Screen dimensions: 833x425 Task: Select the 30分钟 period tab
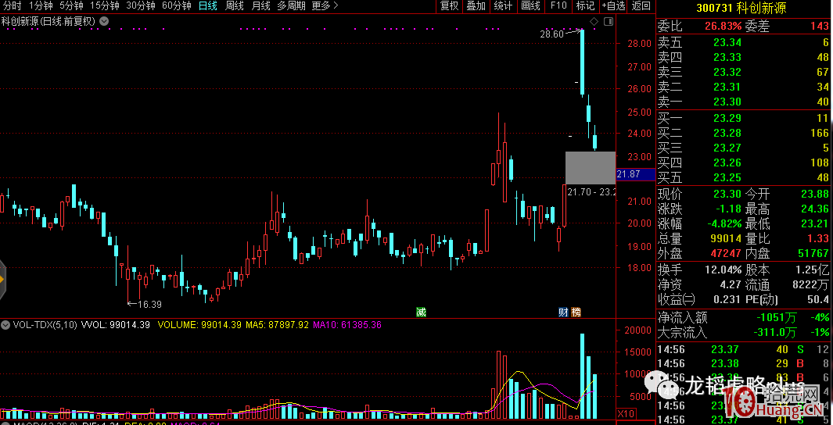coord(141,6)
